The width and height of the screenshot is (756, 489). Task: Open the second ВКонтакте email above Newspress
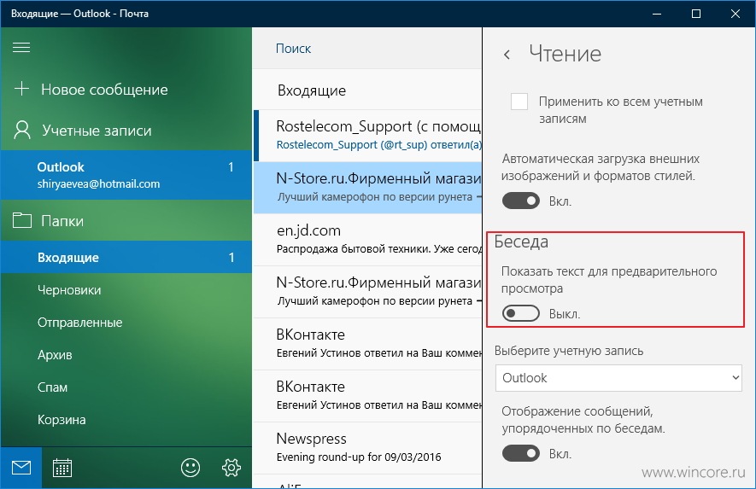tap(367, 395)
